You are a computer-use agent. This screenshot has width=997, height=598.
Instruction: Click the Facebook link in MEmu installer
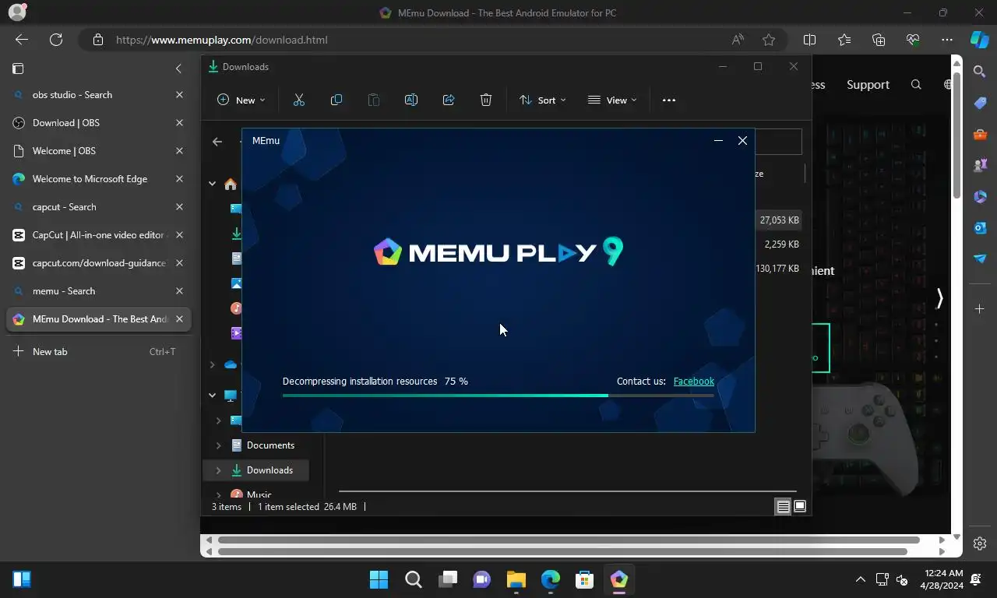693,382
